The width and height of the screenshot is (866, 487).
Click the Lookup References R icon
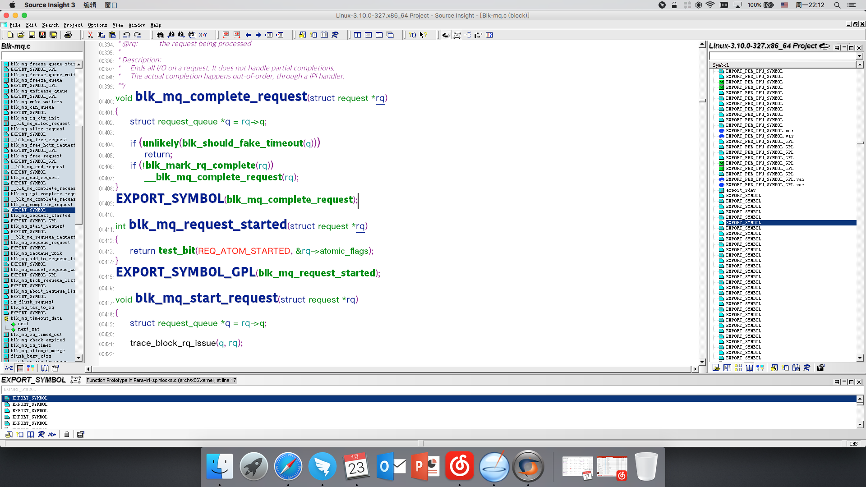point(335,35)
